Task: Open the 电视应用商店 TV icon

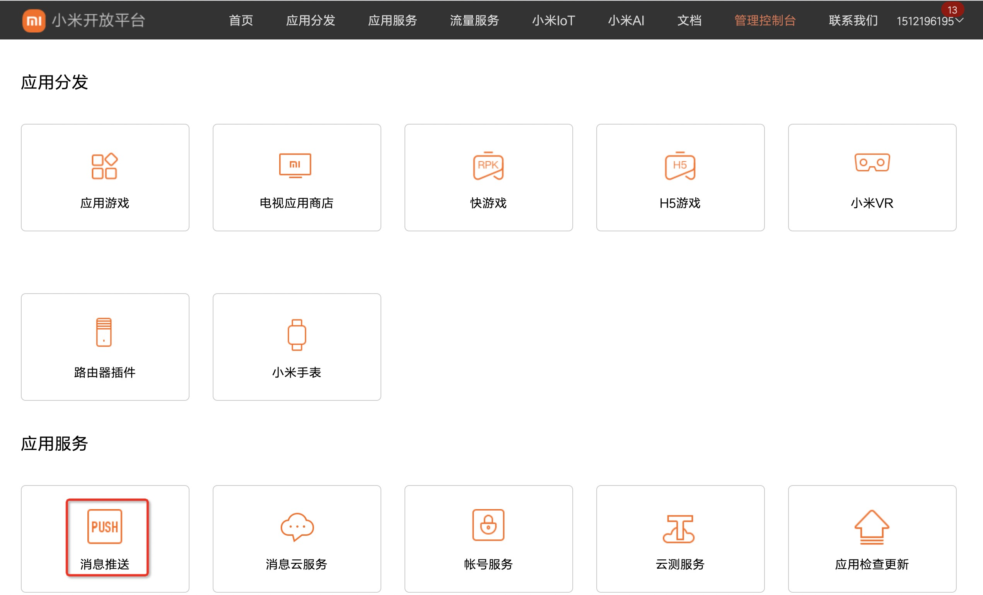Action: (x=295, y=165)
